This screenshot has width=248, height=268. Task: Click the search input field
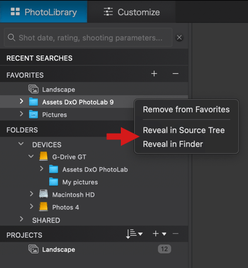click(x=88, y=38)
